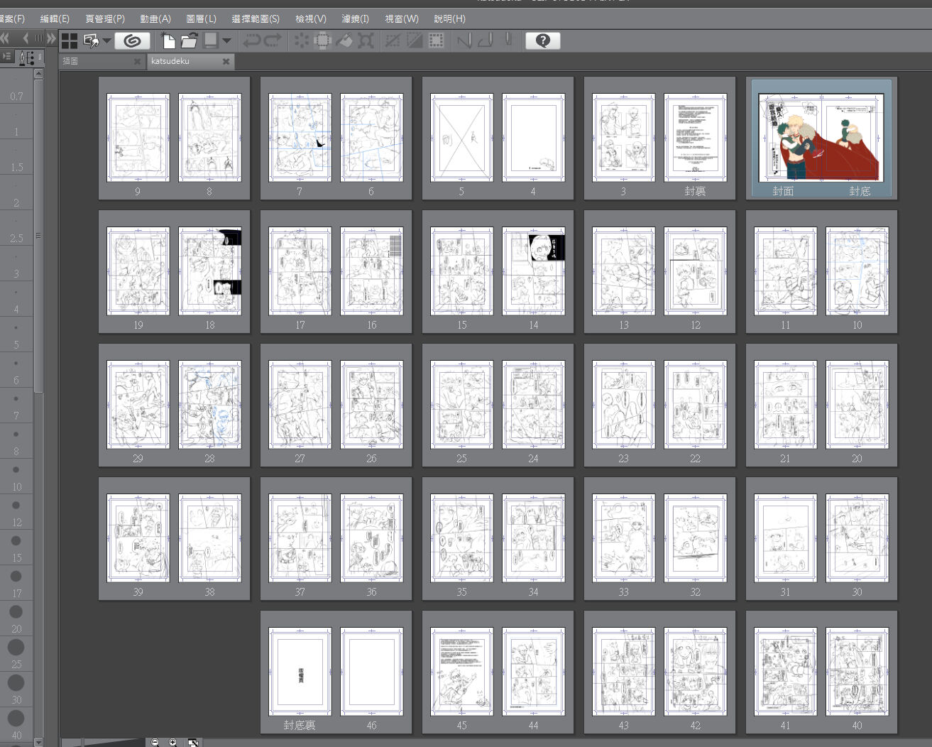
Task: Click the Fill bucket icon
Action: (344, 40)
